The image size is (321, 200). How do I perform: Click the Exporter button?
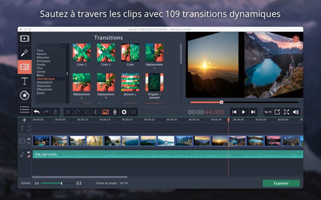point(281,183)
